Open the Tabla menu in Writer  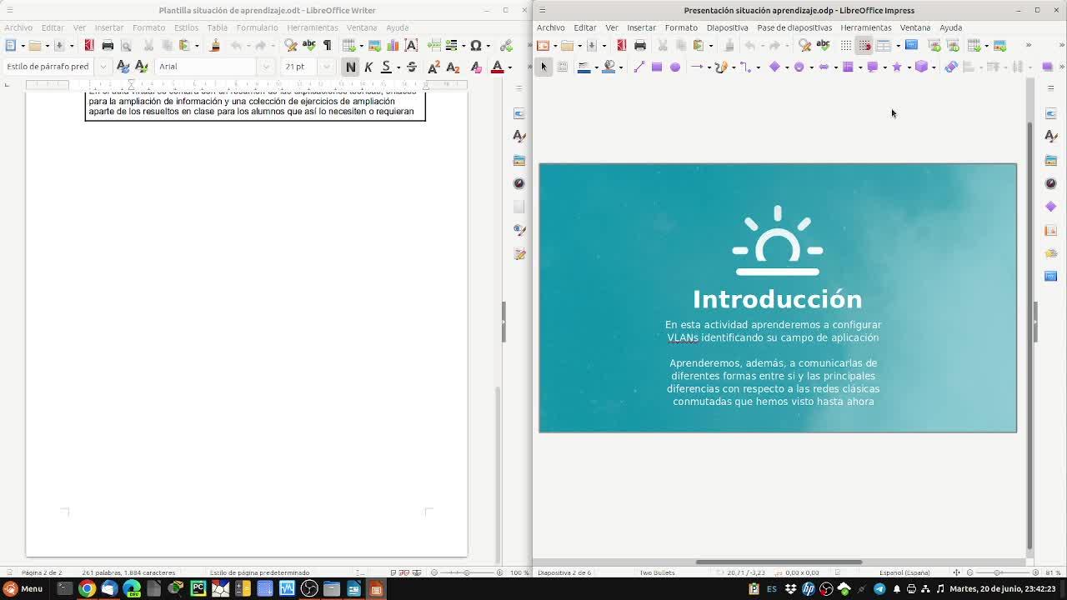217,27
